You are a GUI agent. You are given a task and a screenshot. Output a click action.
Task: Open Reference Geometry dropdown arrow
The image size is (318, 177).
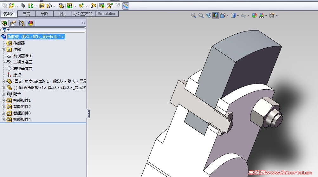tap(87, 6)
